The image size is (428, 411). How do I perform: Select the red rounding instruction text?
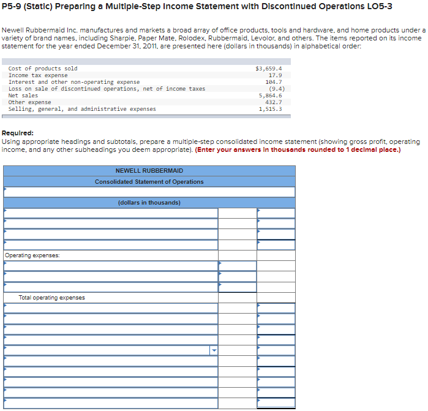tap(298, 149)
